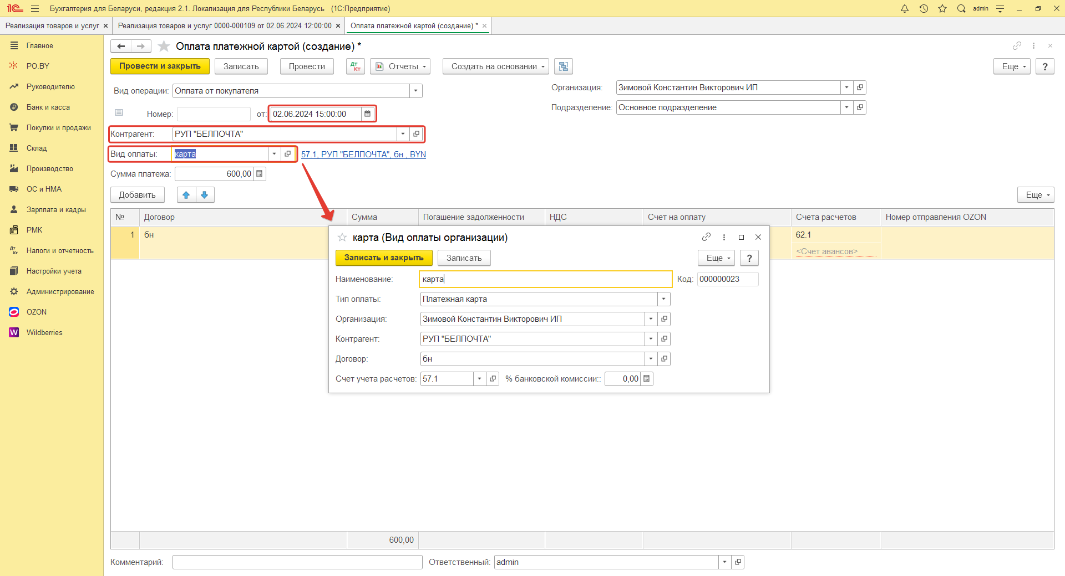Open Подразделение record icon

click(860, 107)
